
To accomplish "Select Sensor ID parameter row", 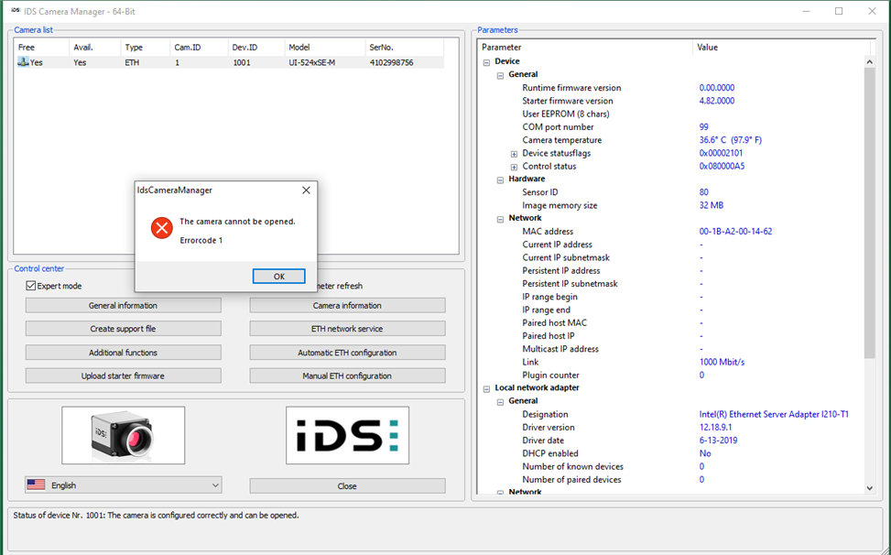I will (672, 192).
